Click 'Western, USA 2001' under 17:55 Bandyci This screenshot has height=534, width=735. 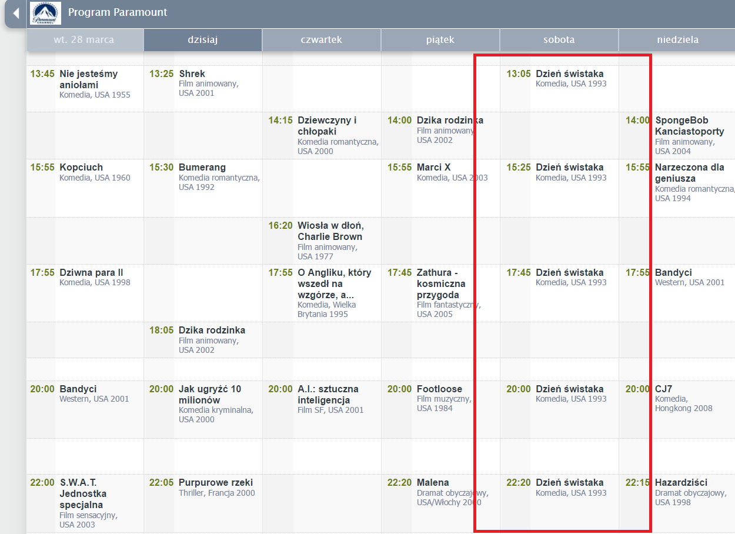coord(690,282)
